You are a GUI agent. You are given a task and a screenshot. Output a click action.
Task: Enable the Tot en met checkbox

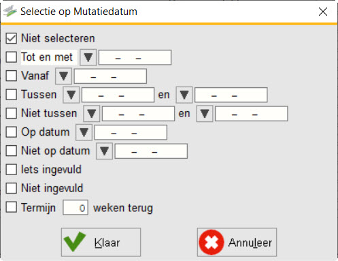coord(12,57)
